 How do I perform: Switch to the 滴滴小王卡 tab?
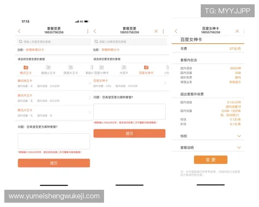[x=48, y=70]
